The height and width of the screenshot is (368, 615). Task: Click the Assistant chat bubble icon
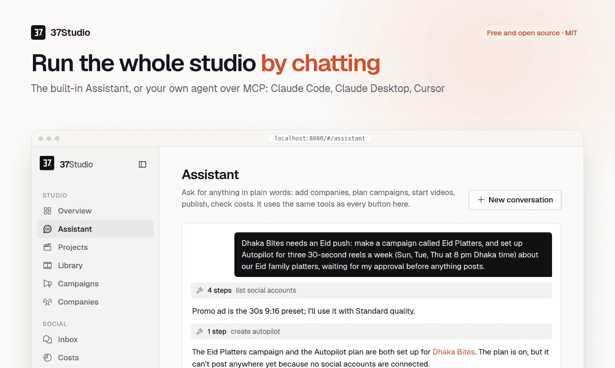47,229
